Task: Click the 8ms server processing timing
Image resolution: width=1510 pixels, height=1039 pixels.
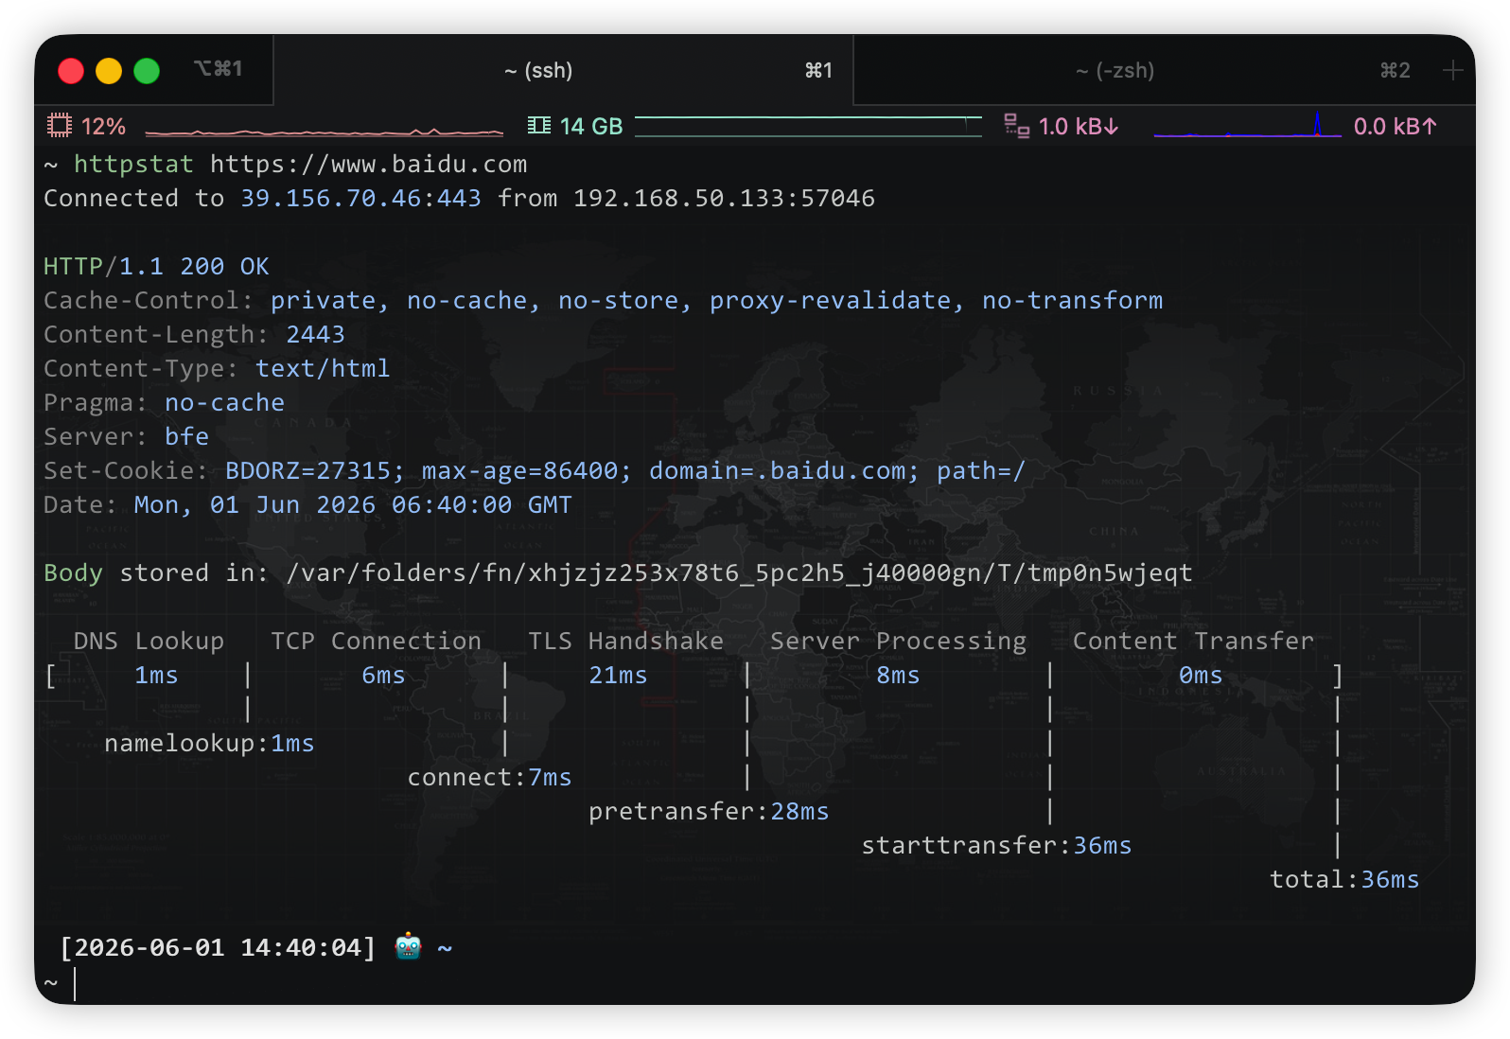Action: (898, 675)
